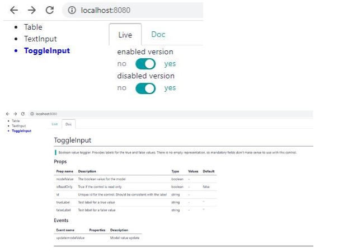The height and width of the screenshot is (252, 357).
Task: Click the isReadOnly prop name cell
Action: 64,187
